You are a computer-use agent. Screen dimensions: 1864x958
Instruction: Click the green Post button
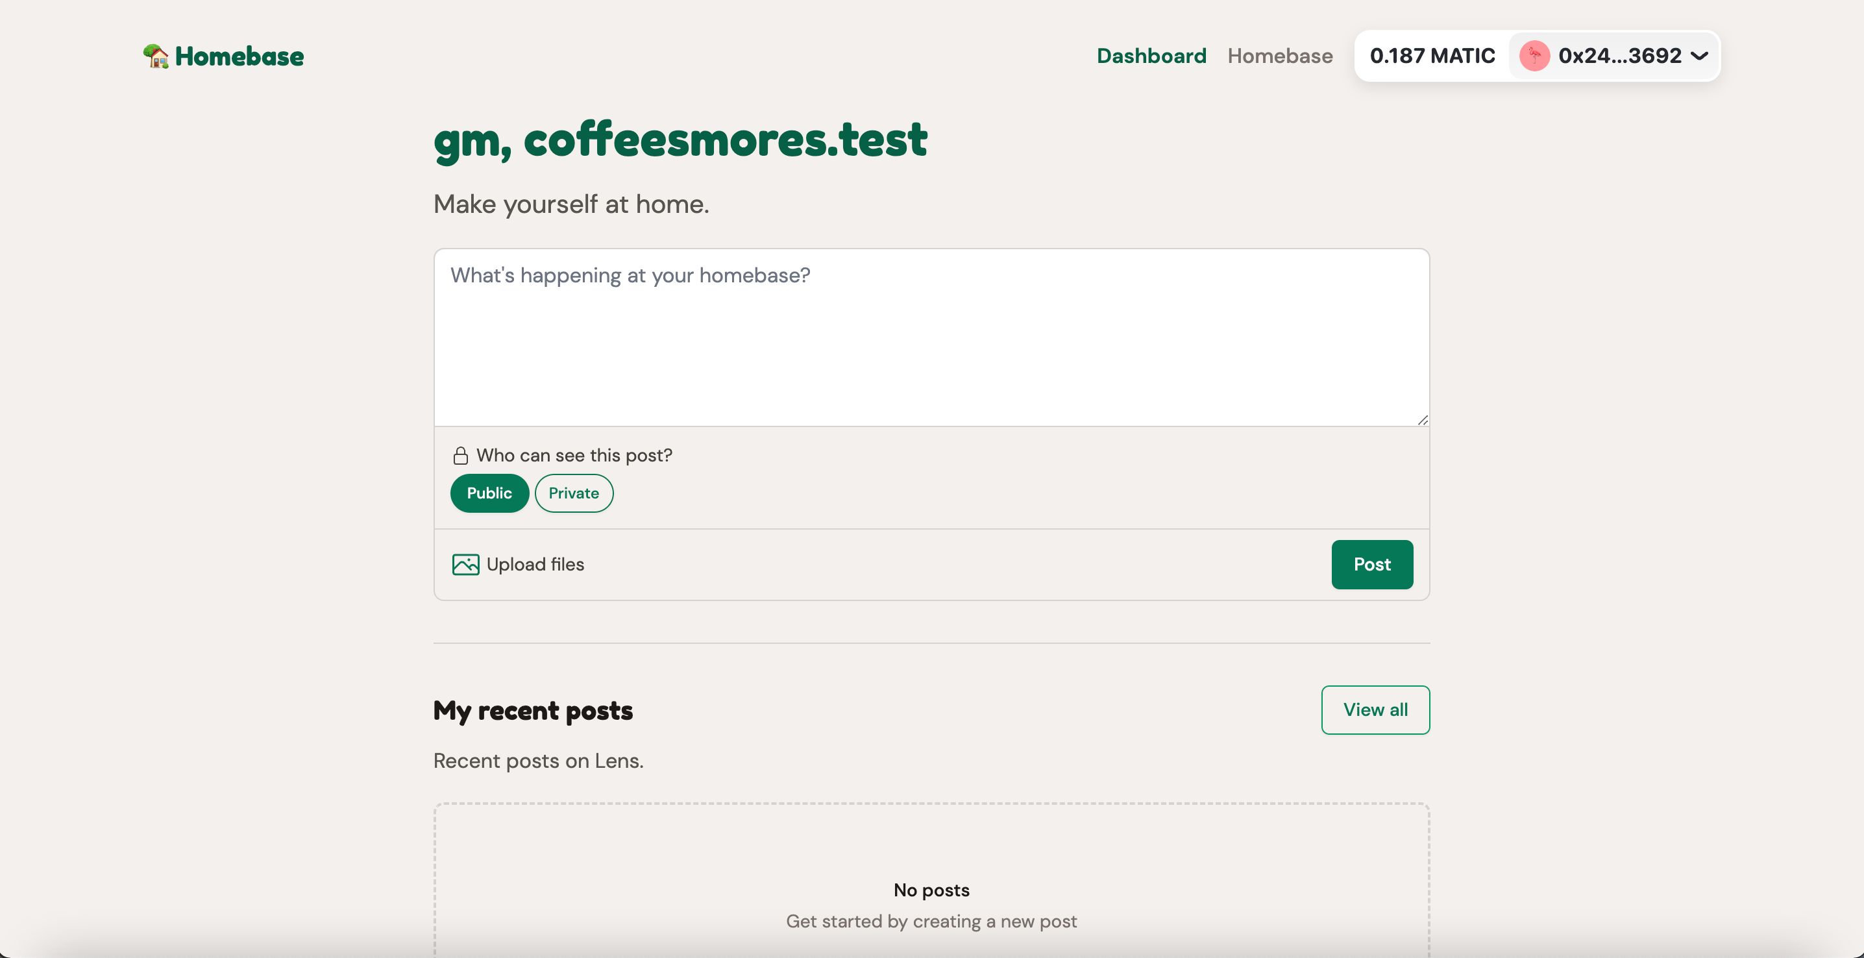tap(1372, 565)
